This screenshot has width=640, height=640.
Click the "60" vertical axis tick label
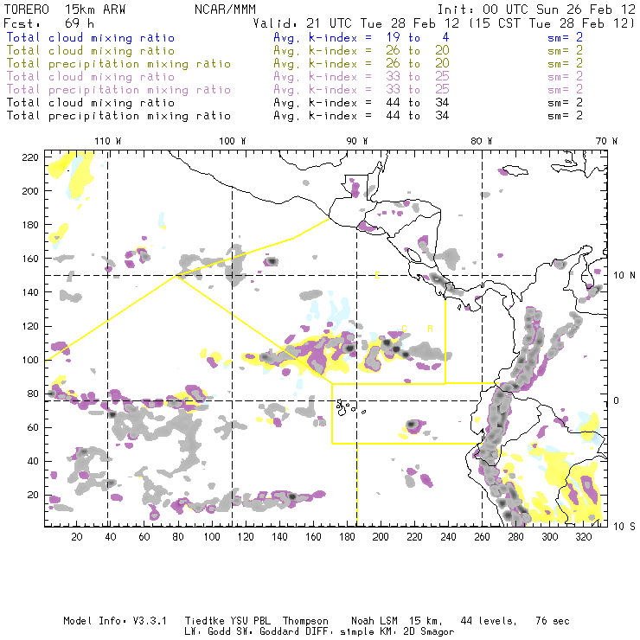(x=33, y=428)
